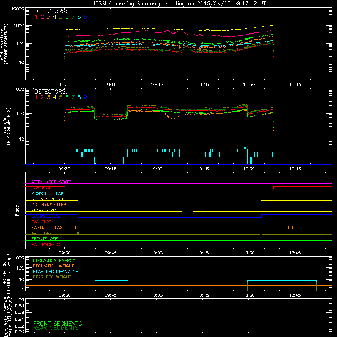Click the SAA_FLAG label
Screen dimensions: 337x337
click(x=41, y=222)
